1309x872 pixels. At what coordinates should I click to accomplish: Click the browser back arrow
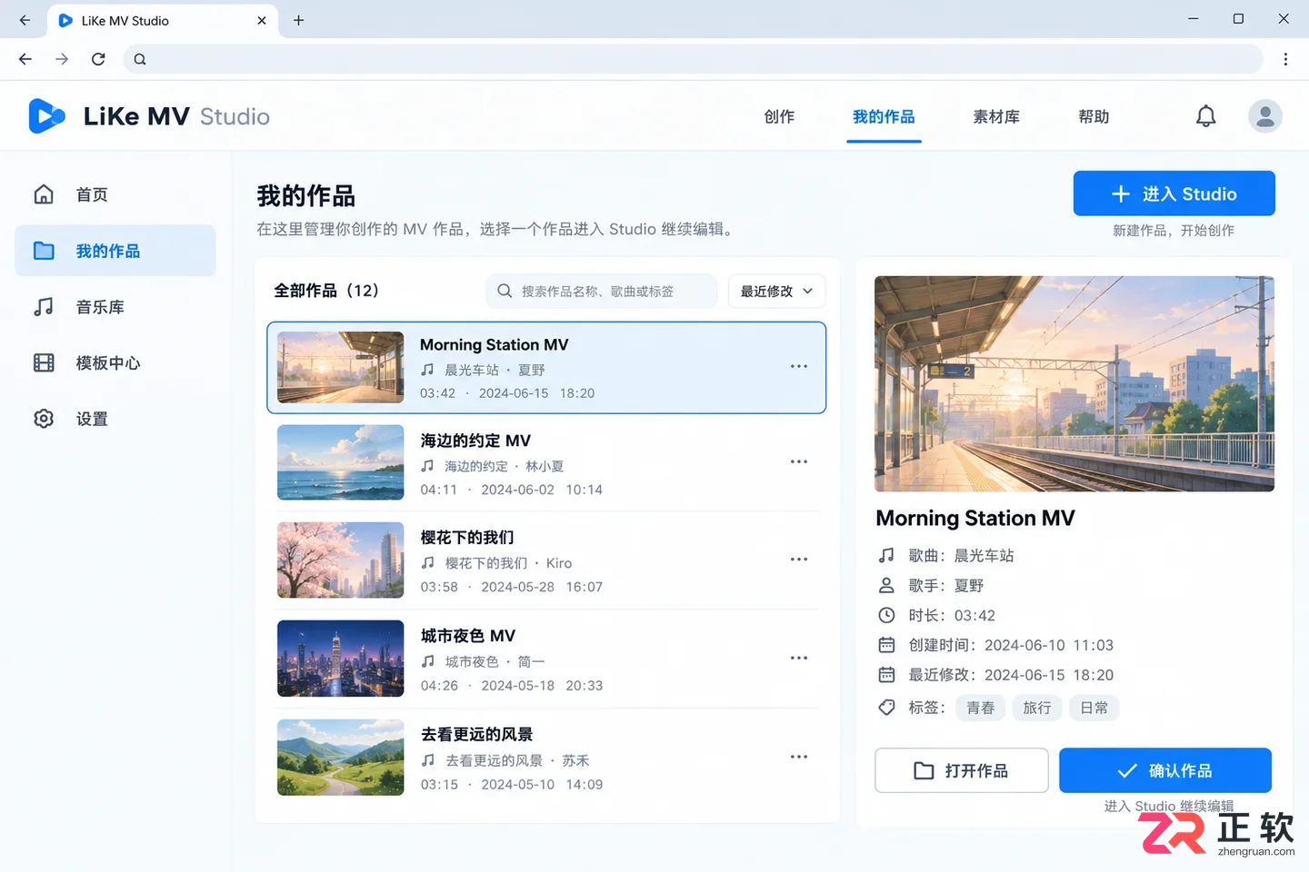coord(25,59)
